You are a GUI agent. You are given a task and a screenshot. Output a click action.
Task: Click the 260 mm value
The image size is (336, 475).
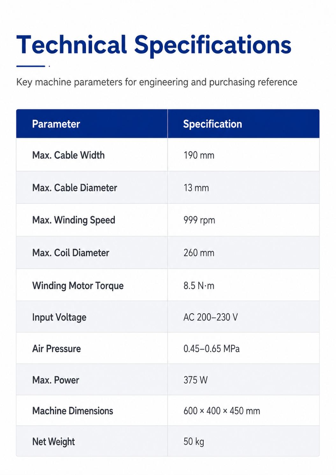click(x=199, y=253)
